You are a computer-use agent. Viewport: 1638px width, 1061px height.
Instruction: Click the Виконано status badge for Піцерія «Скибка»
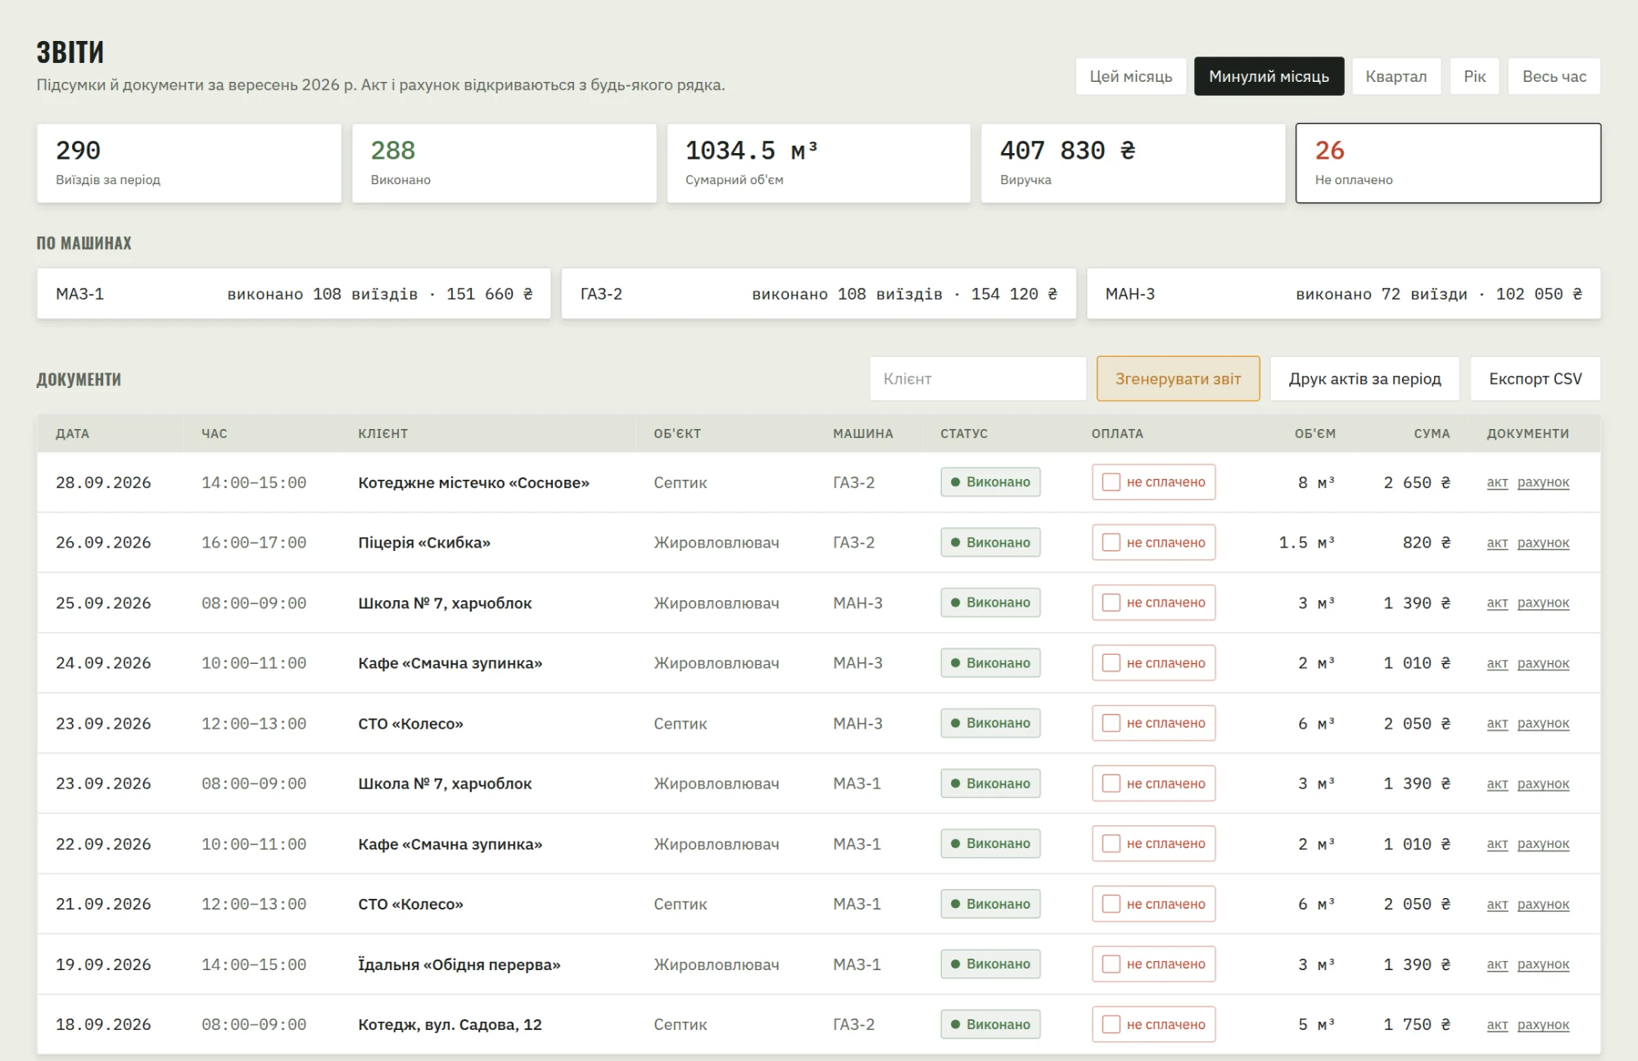click(x=990, y=542)
